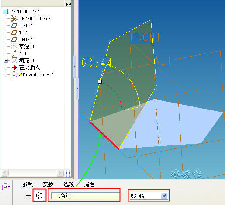
Task: Click the TOP datum plane icon
Action: (14, 32)
